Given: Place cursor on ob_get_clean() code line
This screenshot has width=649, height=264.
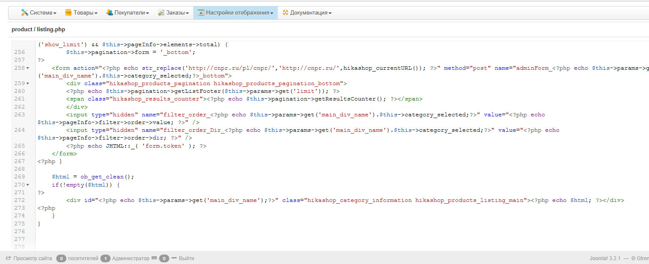Looking at the screenshot, I should 93,177.
